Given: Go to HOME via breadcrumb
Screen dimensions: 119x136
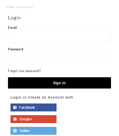Looking at the screenshot, I should [10, 7].
